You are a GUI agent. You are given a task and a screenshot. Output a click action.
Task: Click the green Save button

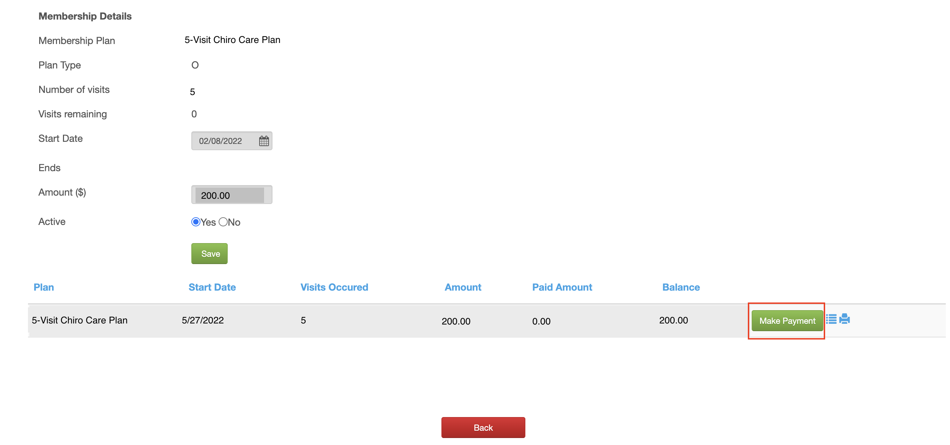pyautogui.click(x=210, y=254)
